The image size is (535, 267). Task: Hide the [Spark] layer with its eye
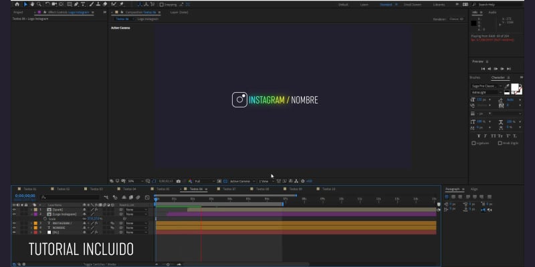14,210
